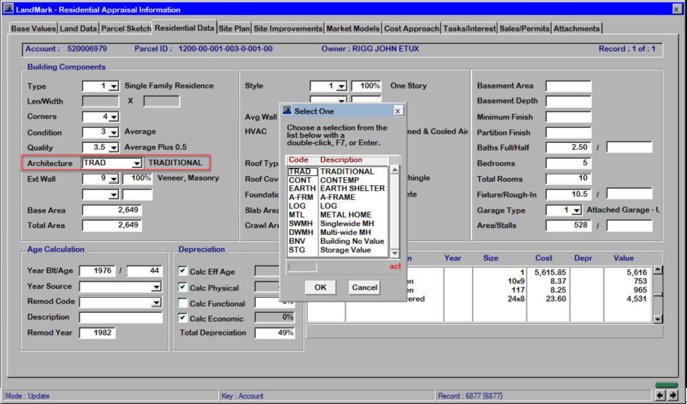687x404 pixels.
Task: Open the Remod Code dropdown
Action: click(x=156, y=302)
